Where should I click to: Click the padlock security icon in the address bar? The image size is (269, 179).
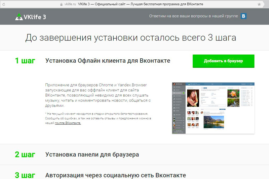(x=62, y=4)
